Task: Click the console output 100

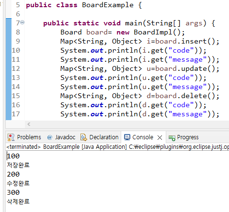Action: (x=13, y=156)
